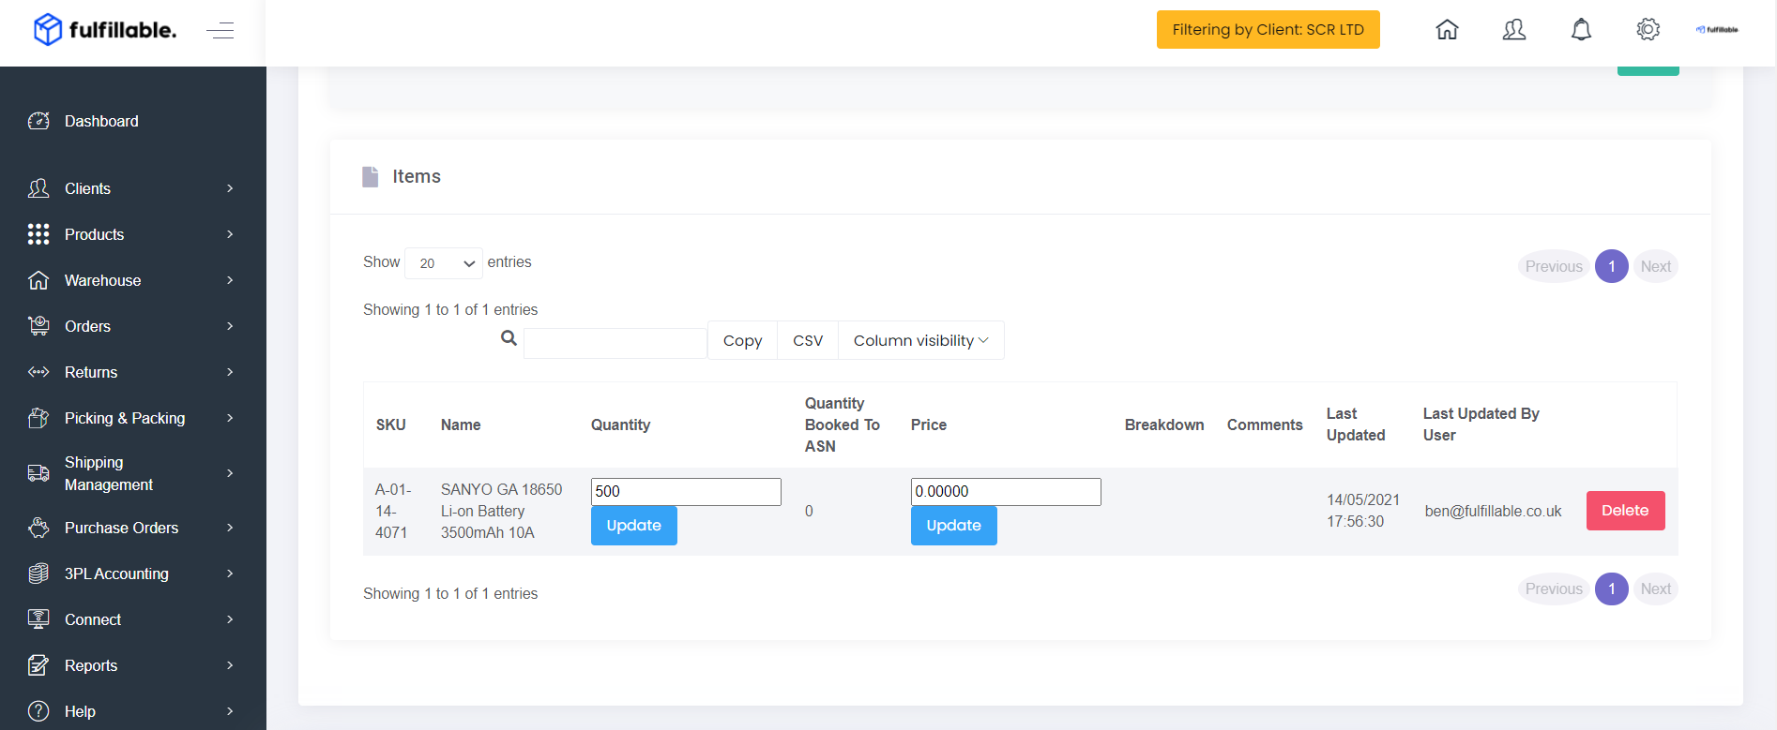Viewport: 1777px width, 730px height.
Task: Expand the Purchase Orders chevron
Action: [230, 528]
